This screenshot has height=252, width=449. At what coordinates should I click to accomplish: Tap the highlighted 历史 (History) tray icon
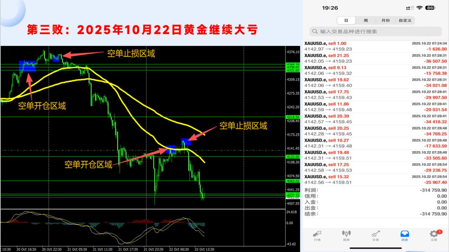[405, 234]
